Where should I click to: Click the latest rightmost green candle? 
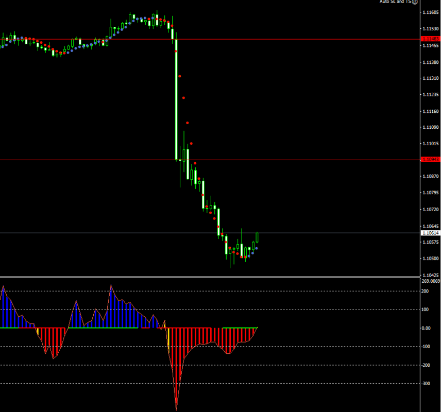[x=257, y=237]
